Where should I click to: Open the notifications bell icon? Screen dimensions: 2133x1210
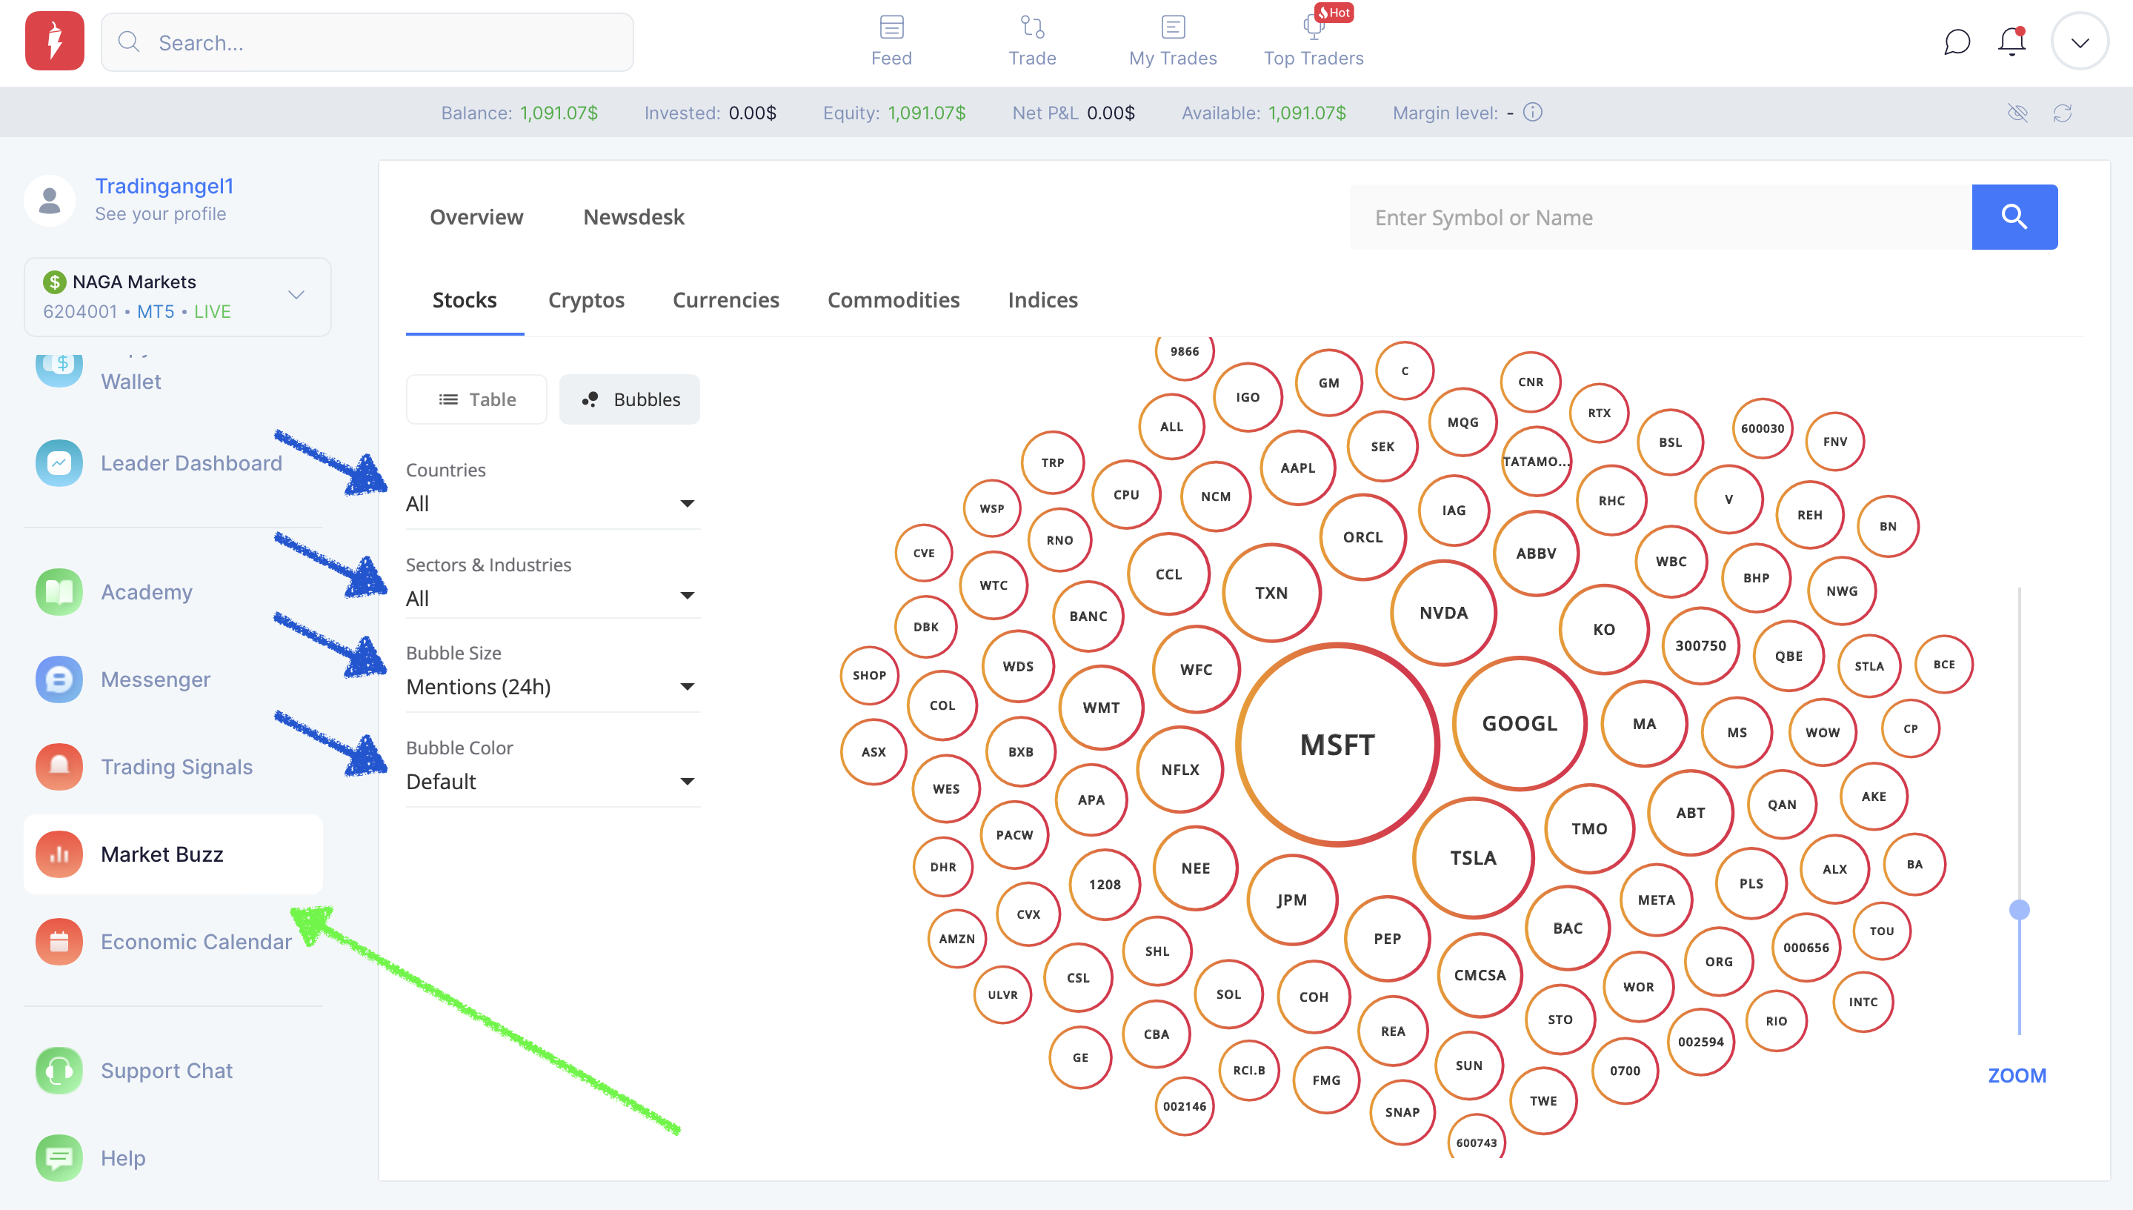2011,41
